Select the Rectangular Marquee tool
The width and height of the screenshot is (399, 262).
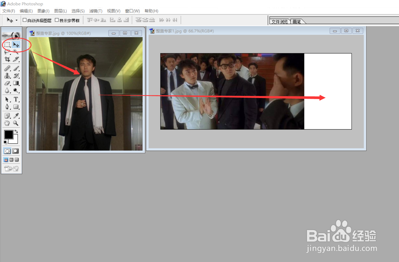7,45
